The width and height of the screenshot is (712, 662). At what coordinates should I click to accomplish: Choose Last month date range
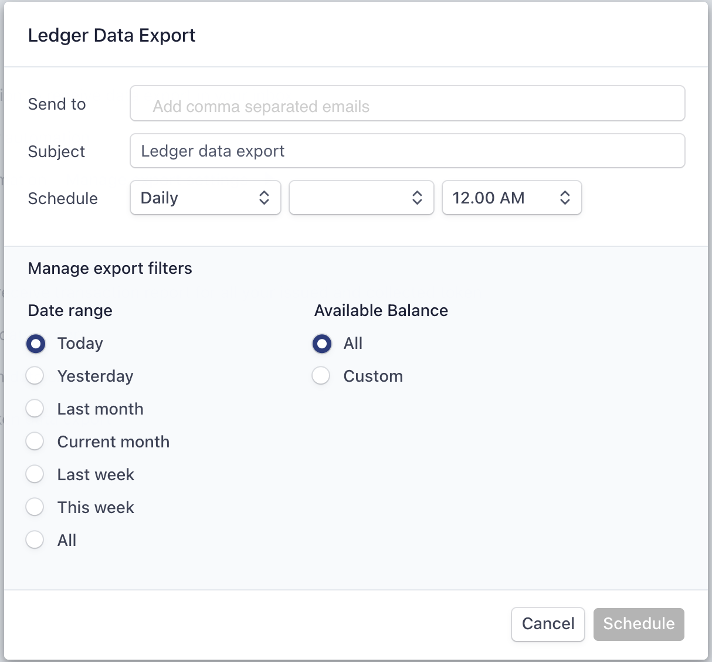pos(35,409)
